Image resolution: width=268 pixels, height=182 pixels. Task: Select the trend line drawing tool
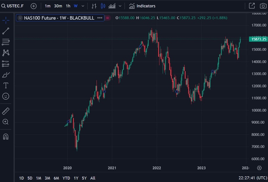point(6,31)
